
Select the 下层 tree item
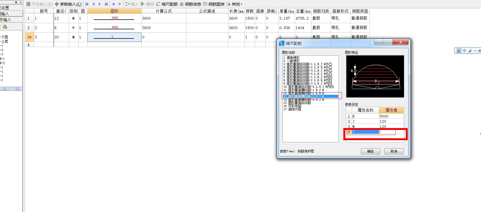click(x=4, y=37)
